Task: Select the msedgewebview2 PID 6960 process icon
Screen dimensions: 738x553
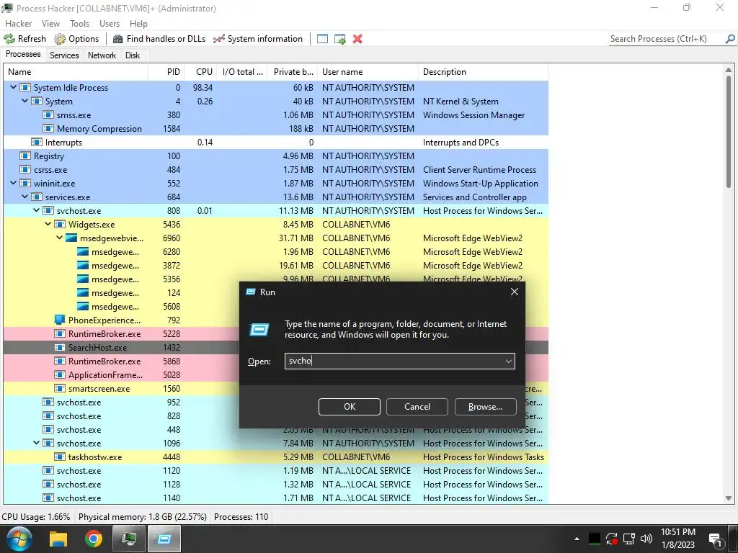Action: [x=71, y=238]
